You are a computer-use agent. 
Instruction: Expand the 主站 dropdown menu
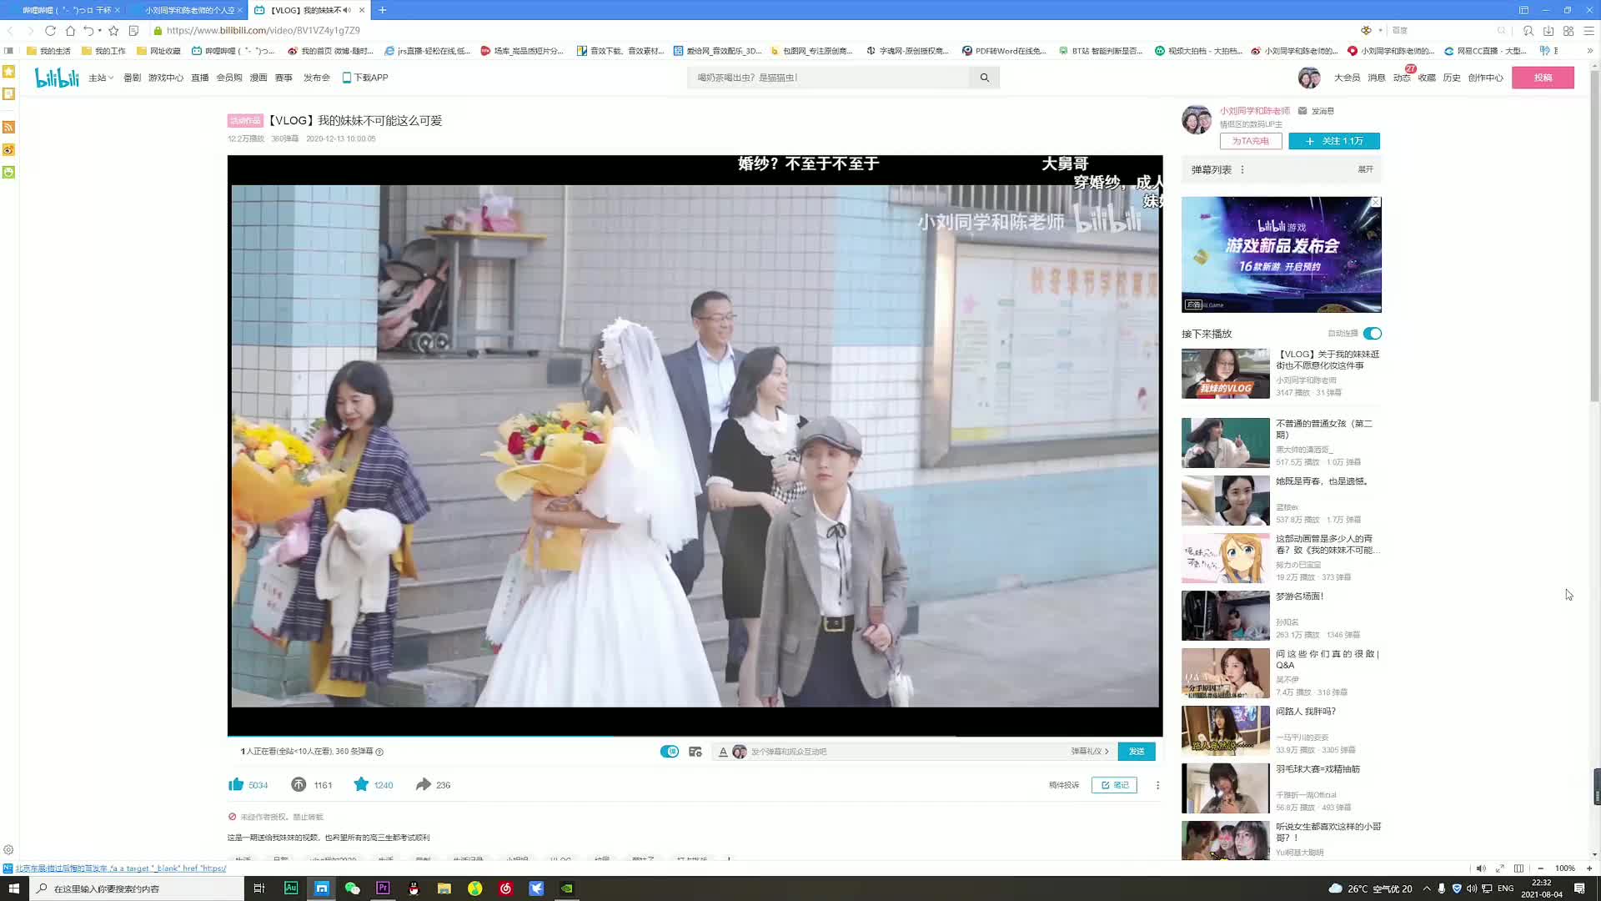(x=101, y=78)
